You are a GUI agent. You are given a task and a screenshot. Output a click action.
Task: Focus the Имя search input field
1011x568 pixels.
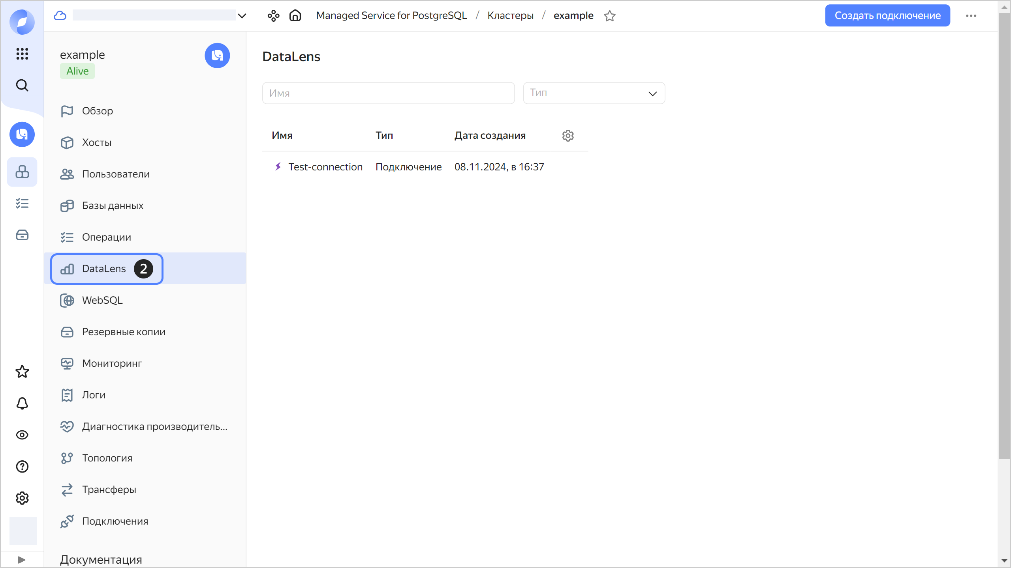coord(388,93)
